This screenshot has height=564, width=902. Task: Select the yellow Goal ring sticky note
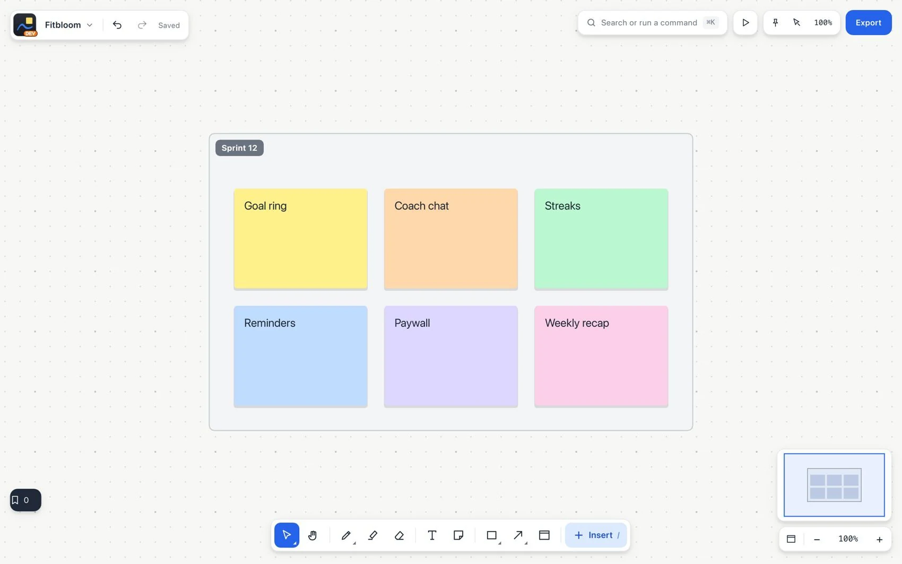[301, 239]
